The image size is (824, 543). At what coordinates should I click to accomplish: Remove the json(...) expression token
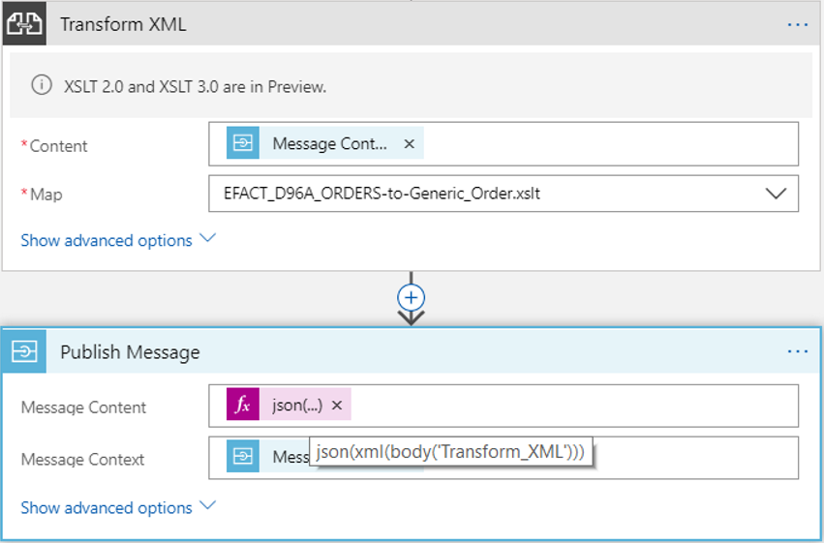tap(337, 406)
